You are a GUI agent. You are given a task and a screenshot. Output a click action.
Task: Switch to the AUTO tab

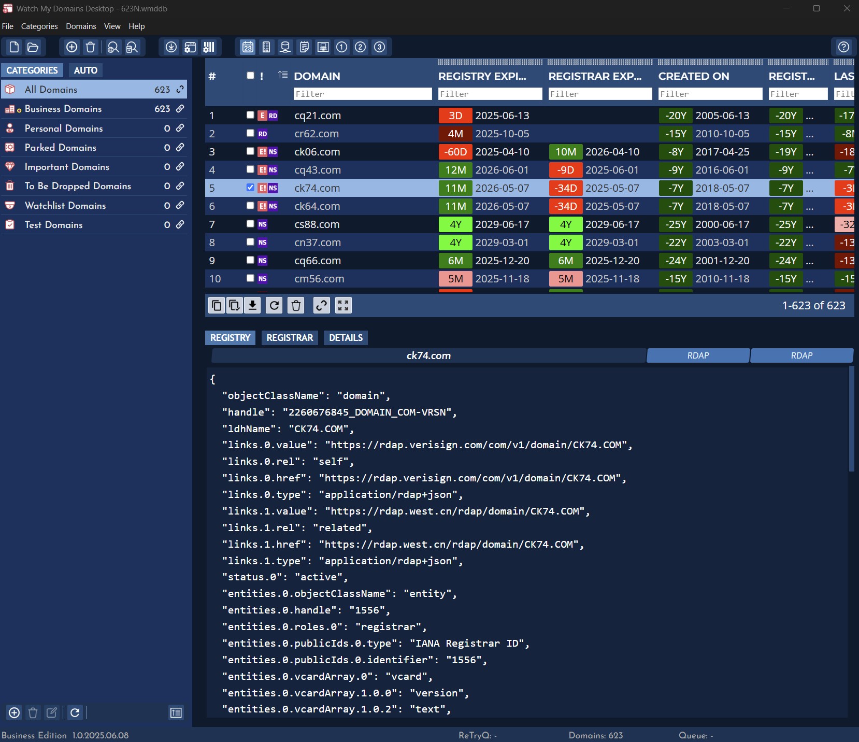pyautogui.click(x=85, y=70)
